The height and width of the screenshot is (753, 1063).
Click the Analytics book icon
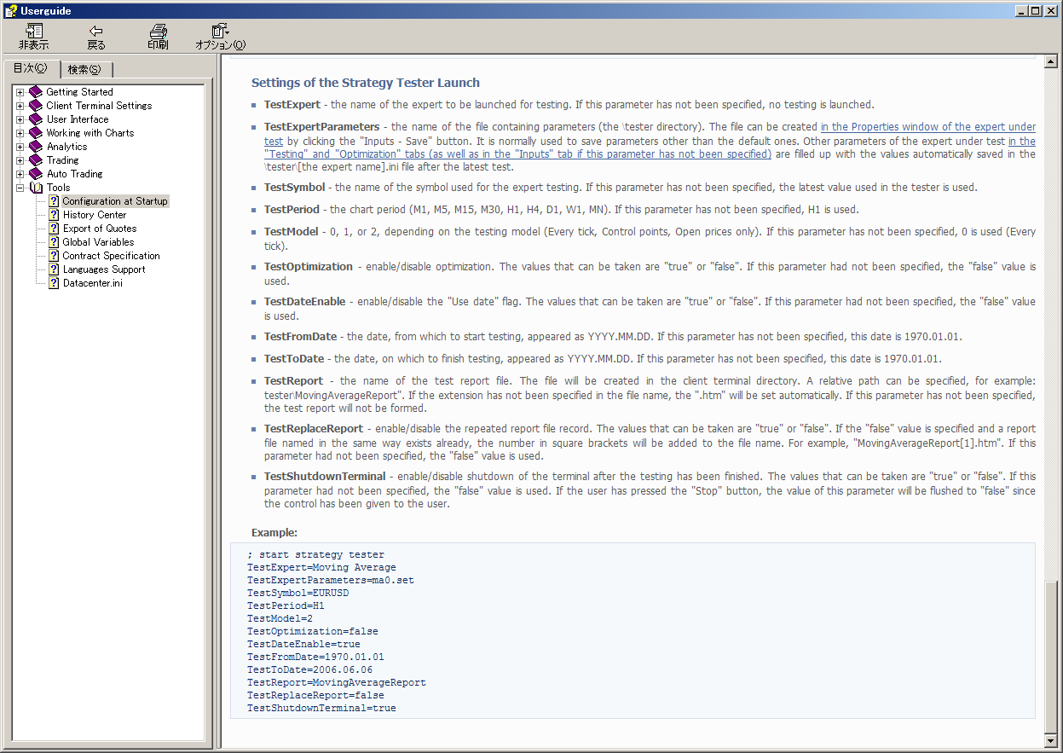point(36,147)
